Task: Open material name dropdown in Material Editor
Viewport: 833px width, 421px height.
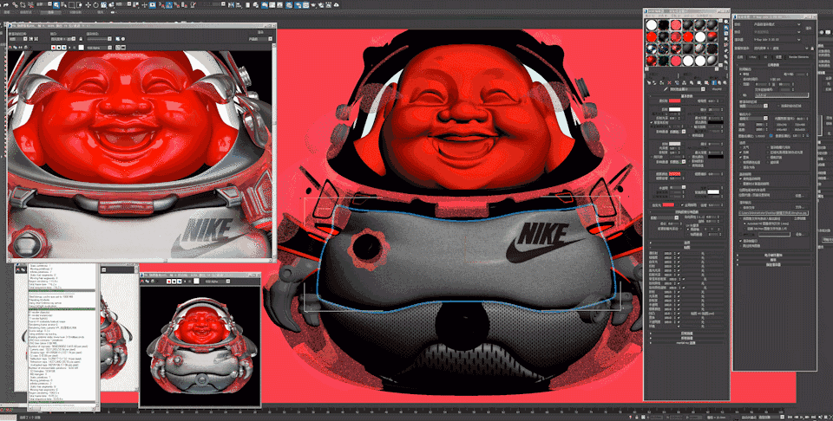Action: (x=687, y=89)
